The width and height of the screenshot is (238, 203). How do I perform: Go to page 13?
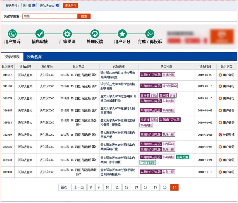pyautogui.click(x=136, y=187)
